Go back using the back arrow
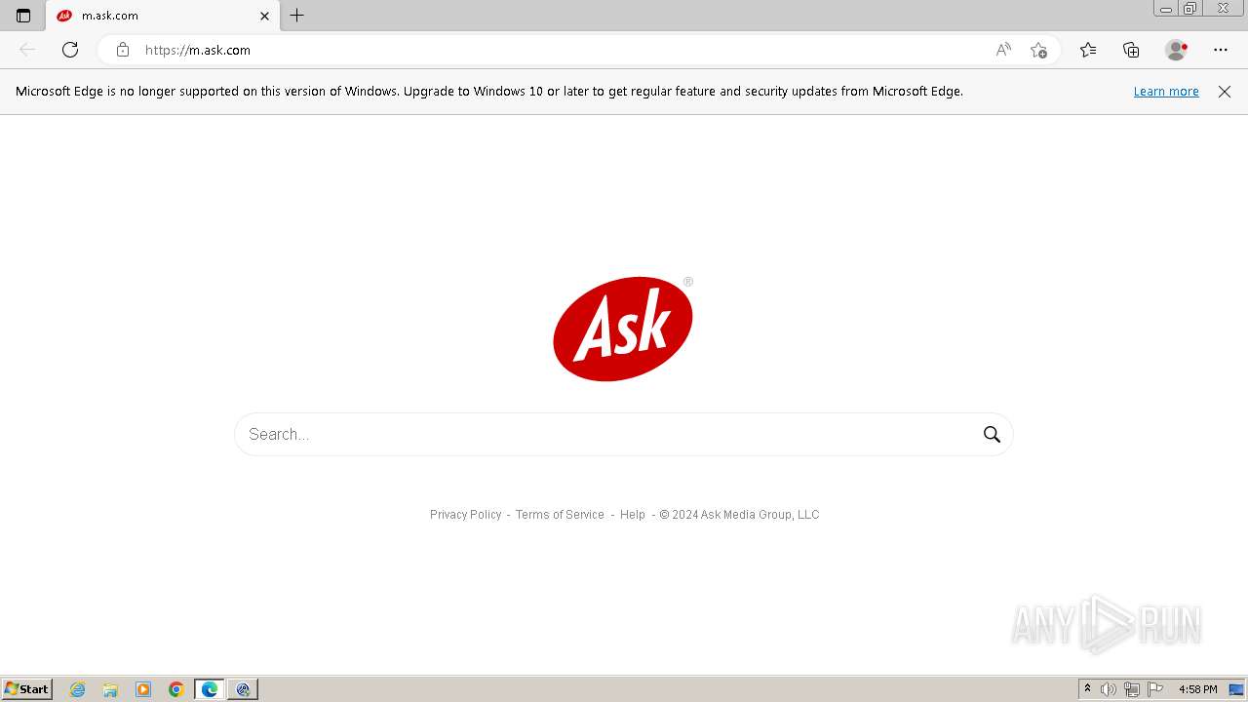1248x702 pixels. [27, 50]
